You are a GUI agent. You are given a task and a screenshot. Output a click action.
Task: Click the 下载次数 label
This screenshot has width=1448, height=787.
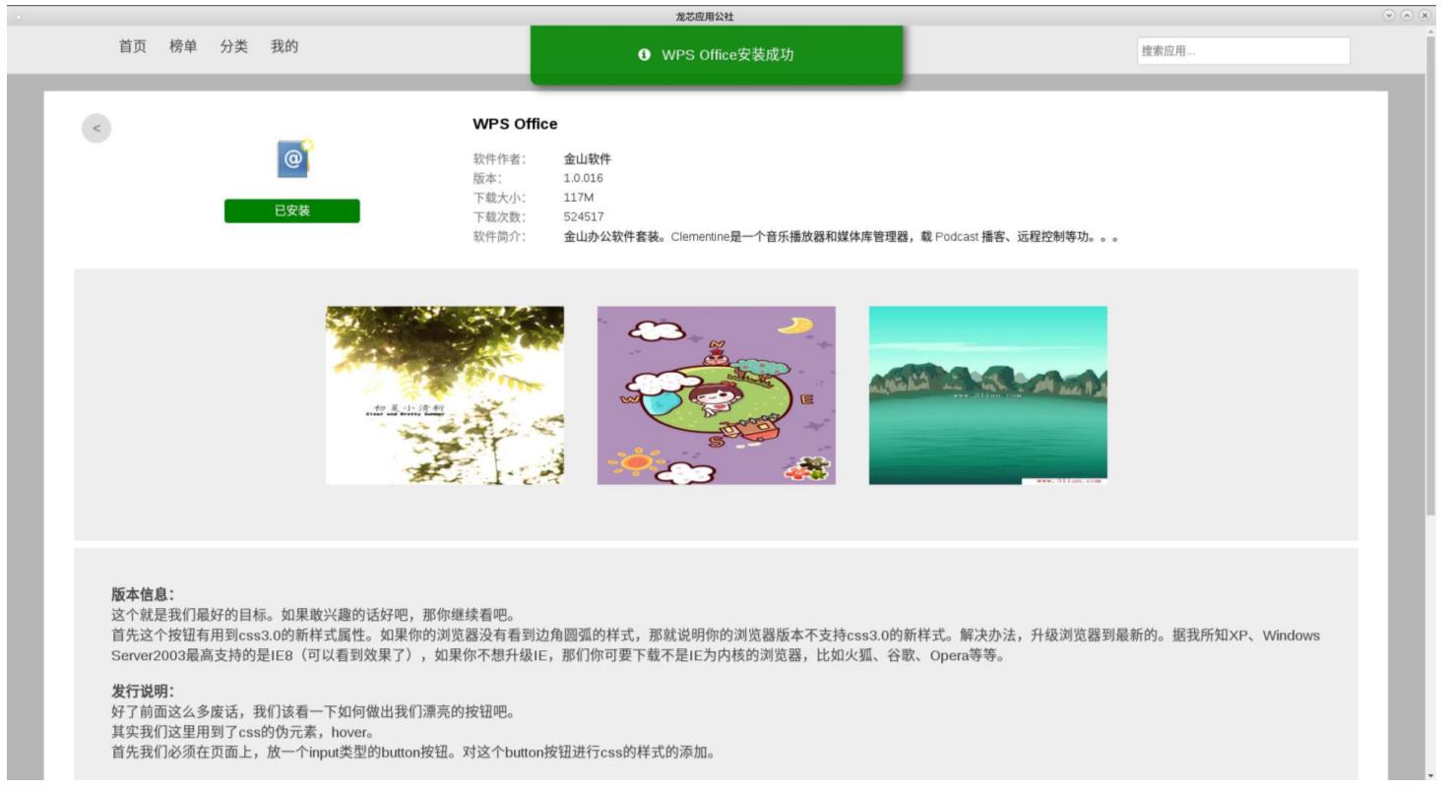click(x=500, y=217)
